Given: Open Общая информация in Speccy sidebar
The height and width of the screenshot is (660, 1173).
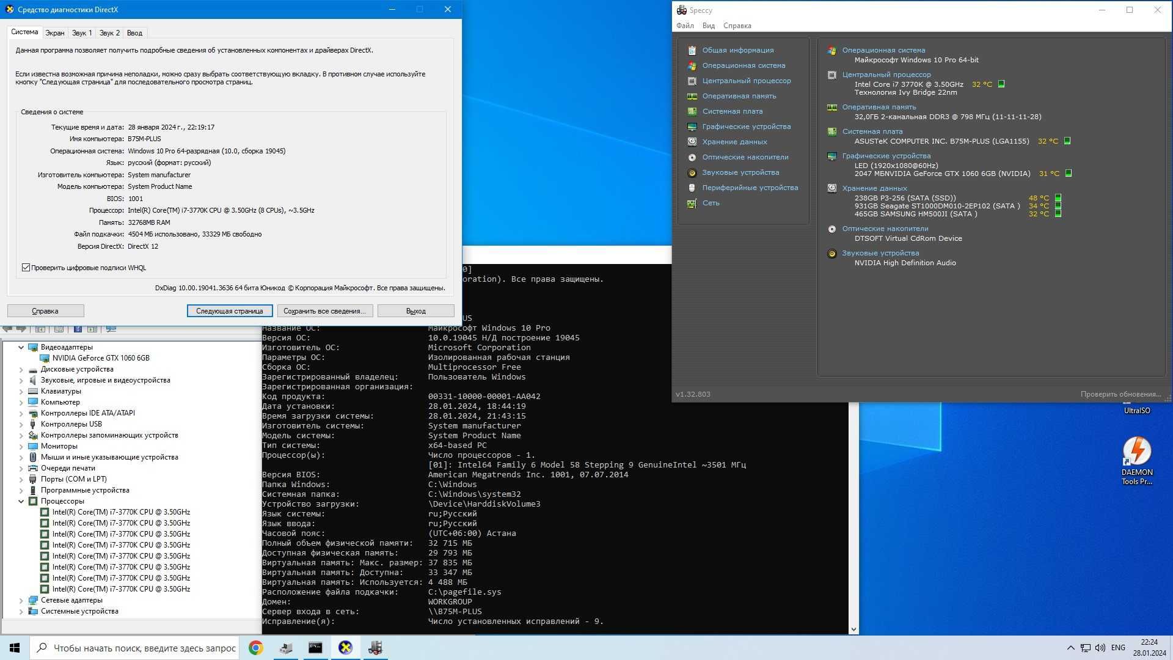Looking at the screenshot, I should 737,50.
